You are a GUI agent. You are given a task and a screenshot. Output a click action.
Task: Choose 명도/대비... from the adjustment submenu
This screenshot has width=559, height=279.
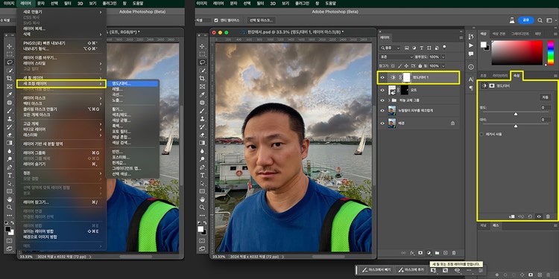pyautogui.click(x=132, y=83)
